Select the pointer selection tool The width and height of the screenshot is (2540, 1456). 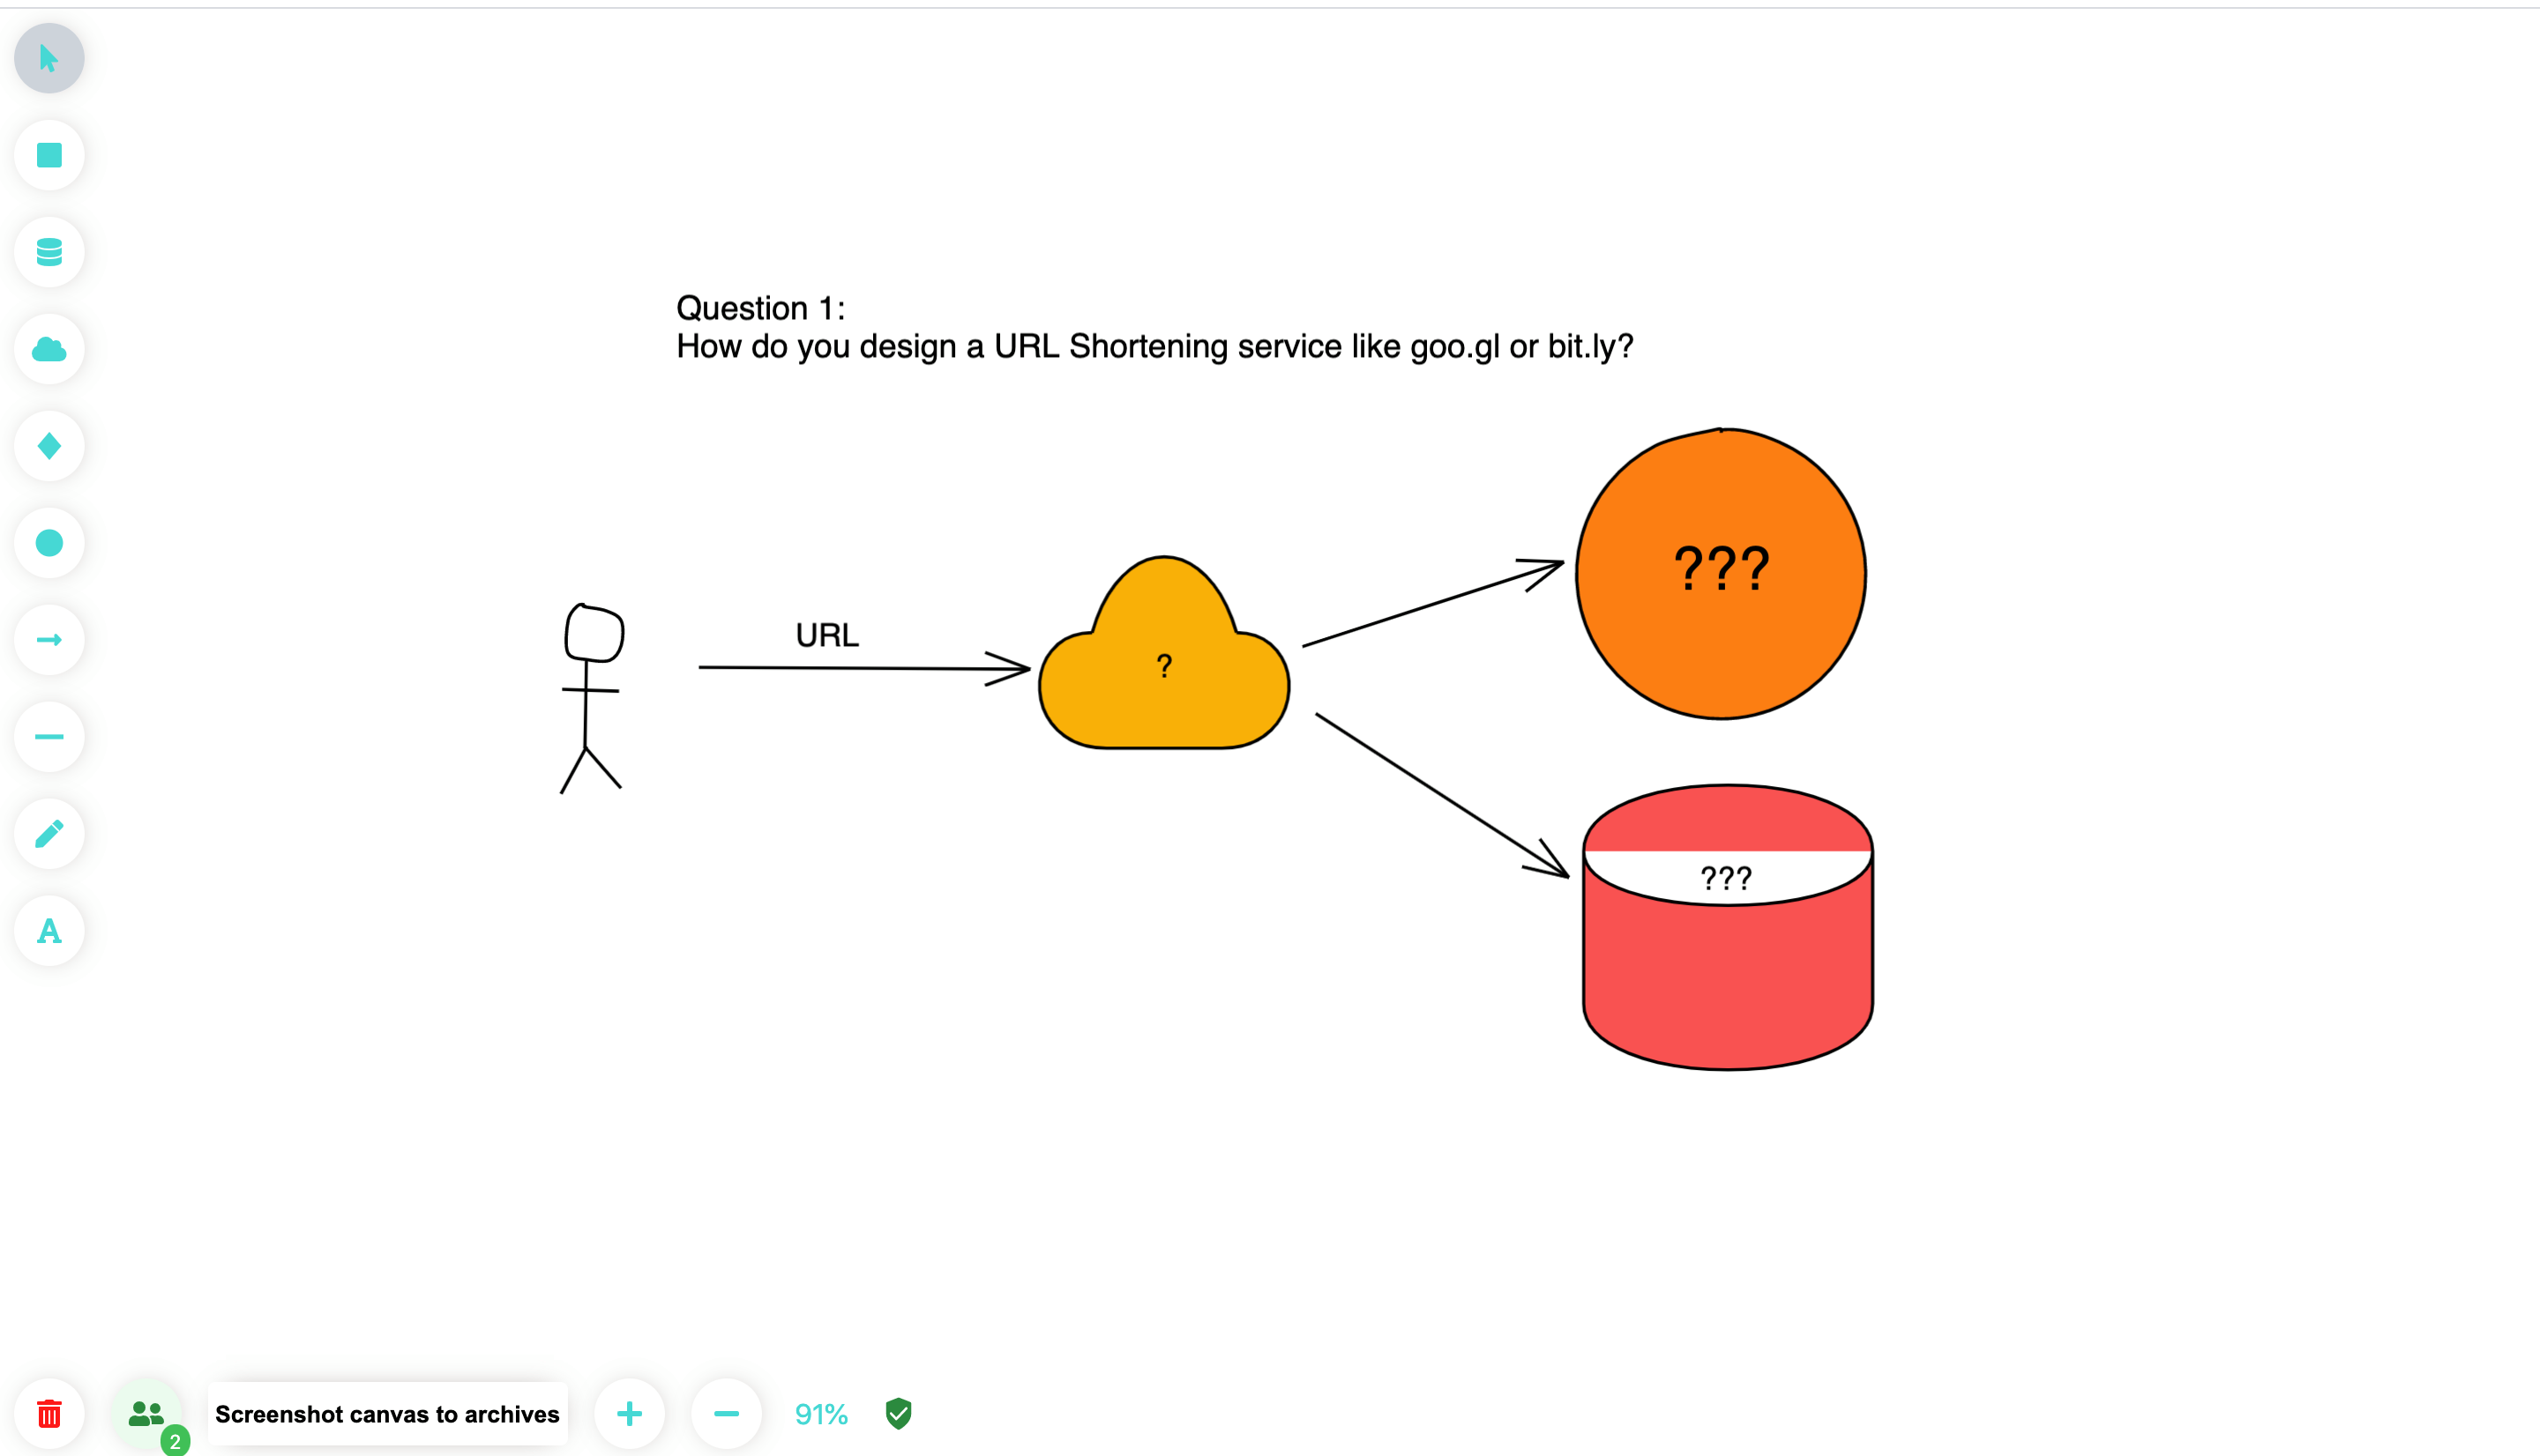(49, 58)
